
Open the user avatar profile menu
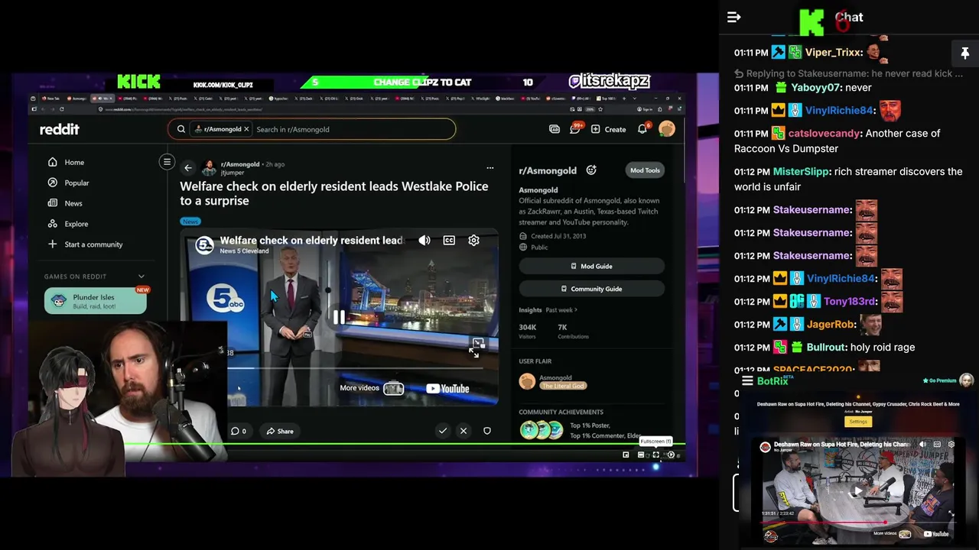coord(667,129)
